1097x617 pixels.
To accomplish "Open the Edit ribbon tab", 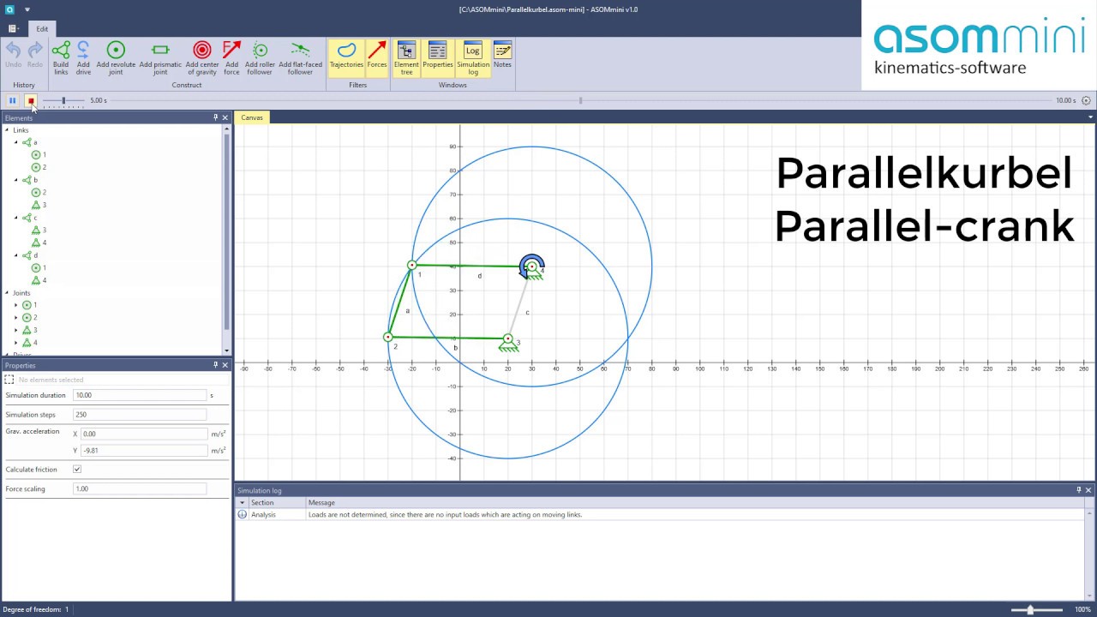I will [x=42, y=28].
